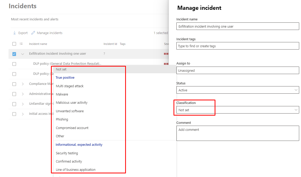Click the Incident tags input field
301x177 pixels.
point(237,46)
